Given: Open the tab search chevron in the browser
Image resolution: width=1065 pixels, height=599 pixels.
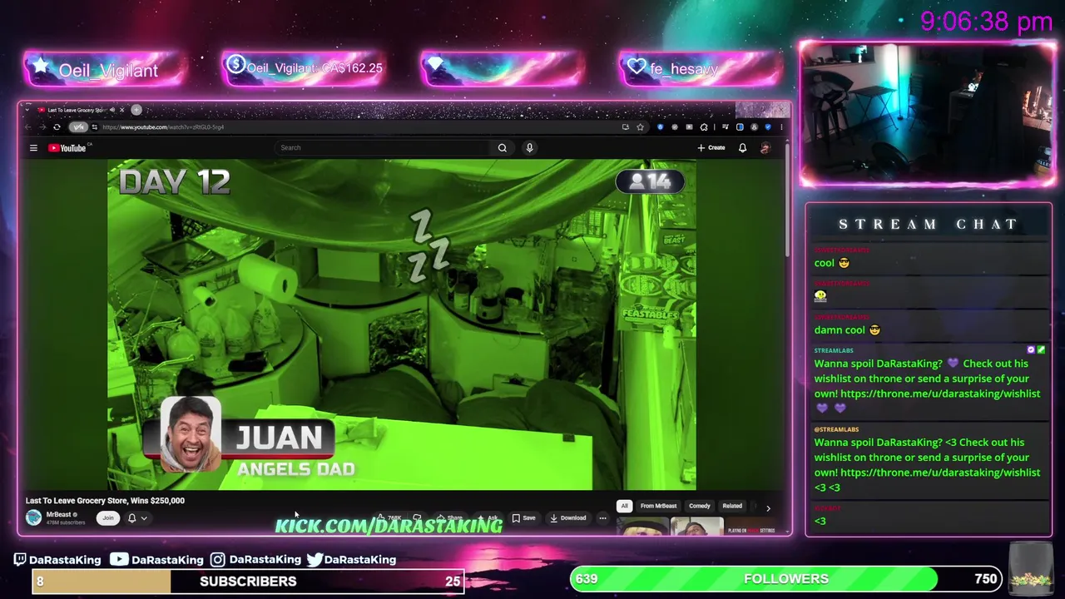Looking at the screenshot, I should 27,109.
